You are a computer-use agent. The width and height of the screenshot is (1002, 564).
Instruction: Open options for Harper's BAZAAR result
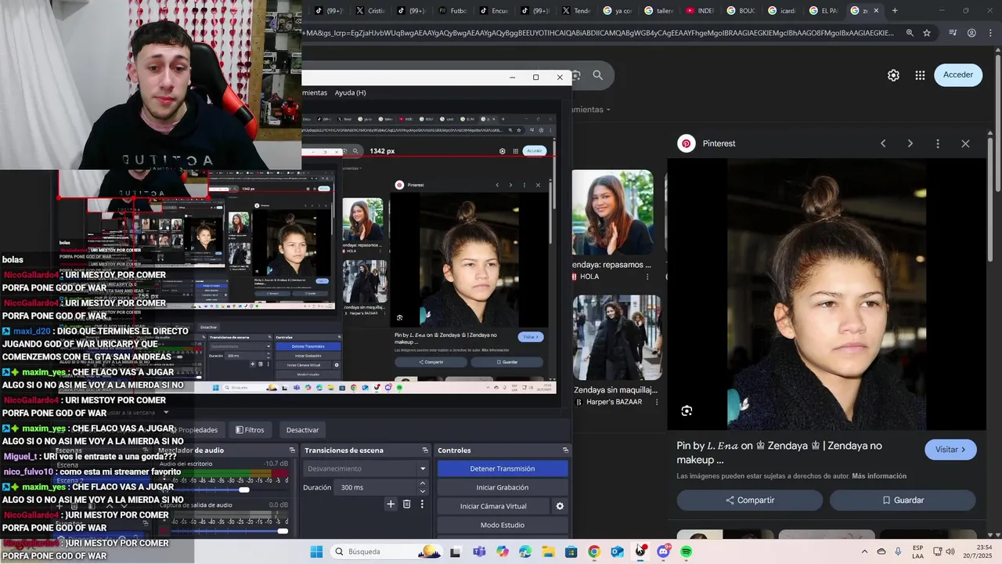pyautogui.click(x=655, y=402)
